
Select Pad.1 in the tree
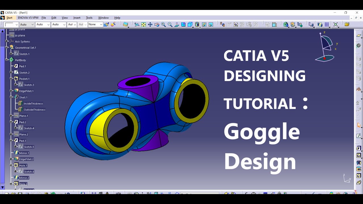pos(22,66)
